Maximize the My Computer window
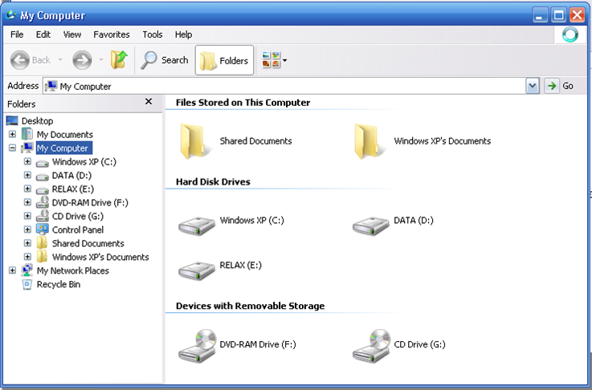This screenshot has width=592, height=390. point(559,15)
